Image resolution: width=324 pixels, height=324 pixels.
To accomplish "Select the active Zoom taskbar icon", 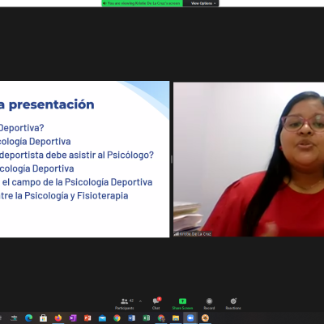I will click(190, 318).
